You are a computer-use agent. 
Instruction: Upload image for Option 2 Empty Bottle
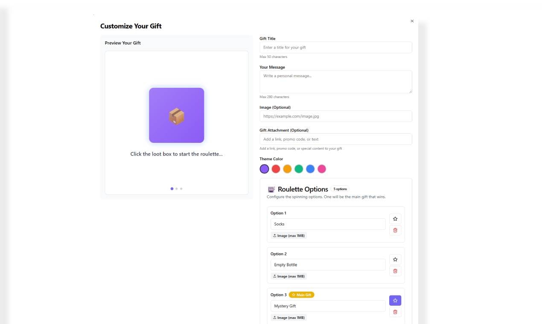288,276
